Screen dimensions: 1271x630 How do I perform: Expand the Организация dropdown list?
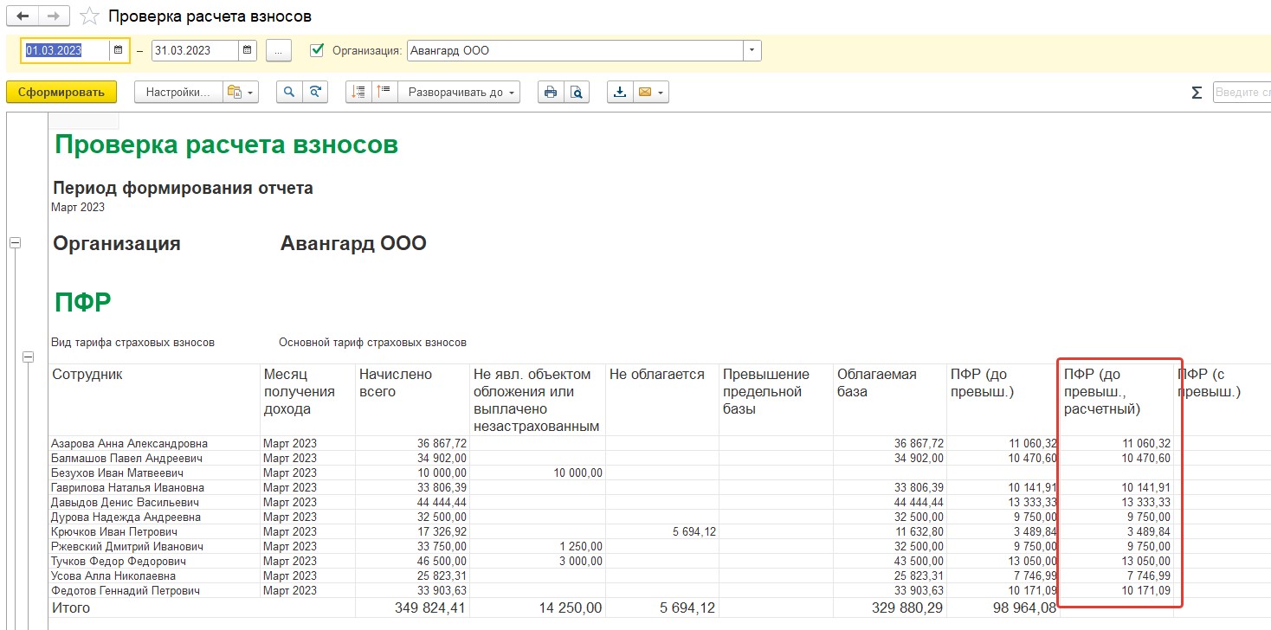(x=752, y=50)
